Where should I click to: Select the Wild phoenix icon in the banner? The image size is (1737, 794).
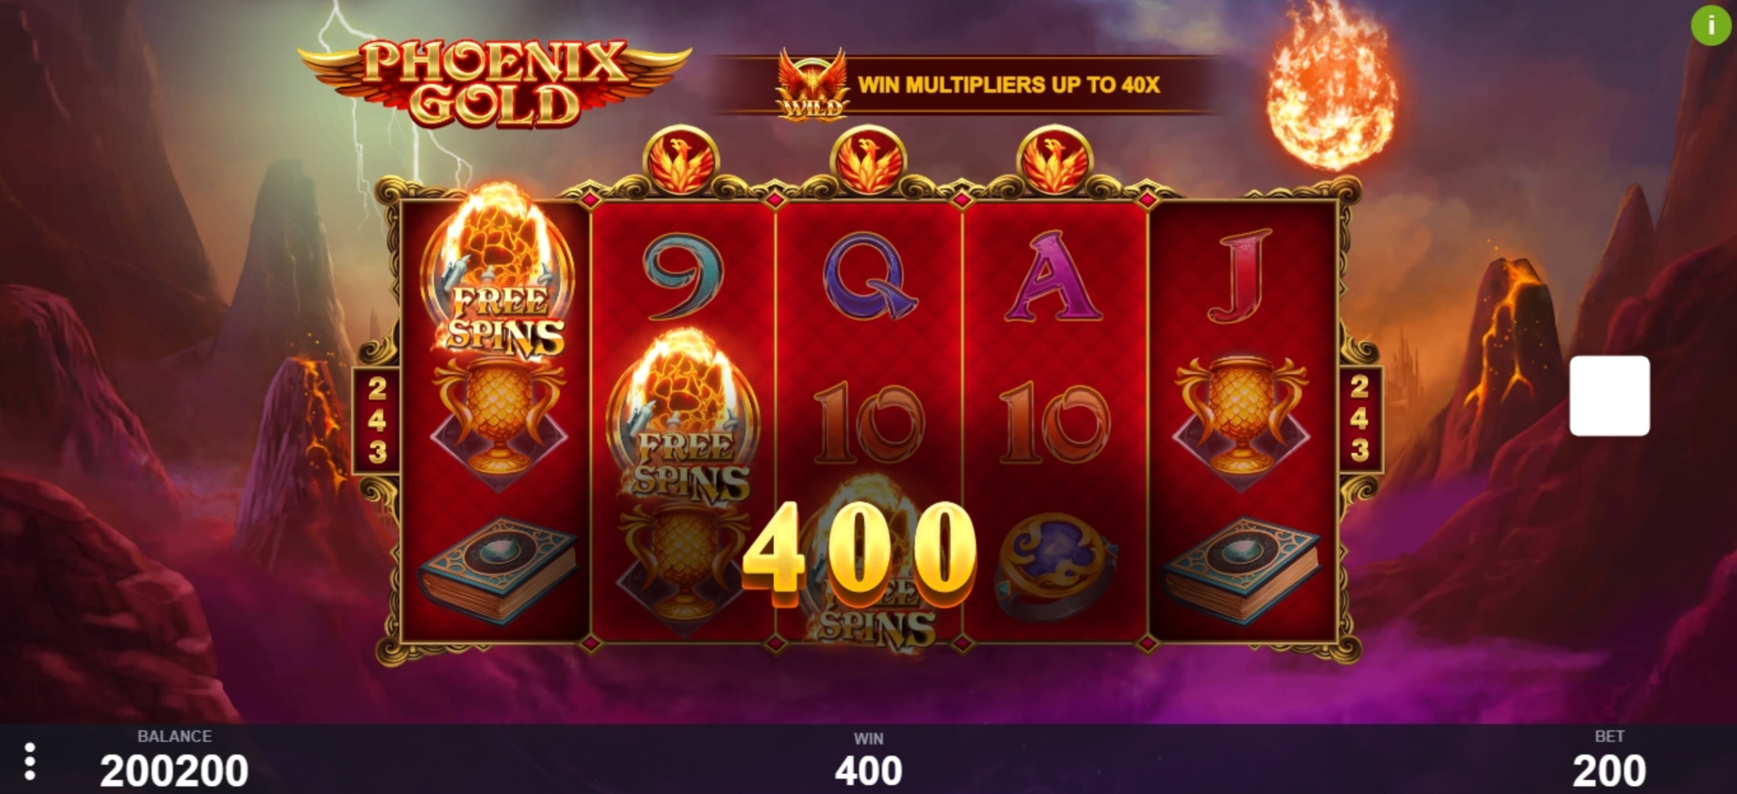click(813, 85)
